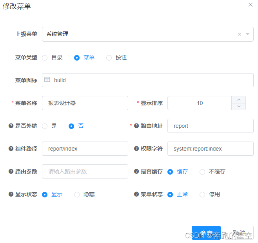Select 显示 for 显示状态

pos(52,194)
